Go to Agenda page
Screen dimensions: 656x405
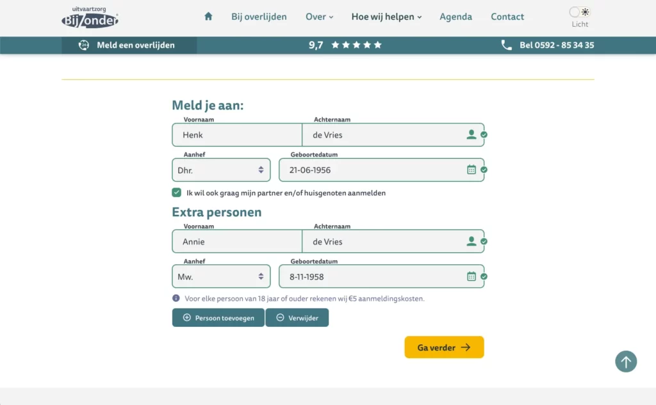[455, 17]
